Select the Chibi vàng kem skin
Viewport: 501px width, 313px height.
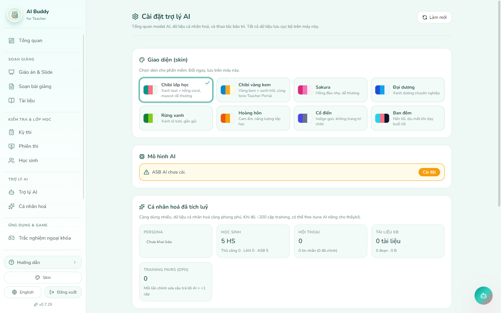pos(253,90)
